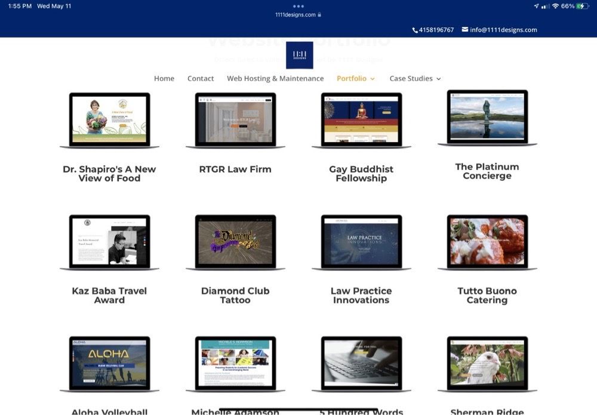View Platinum Concierge statue laptop thumbnail

pos(487,118)
